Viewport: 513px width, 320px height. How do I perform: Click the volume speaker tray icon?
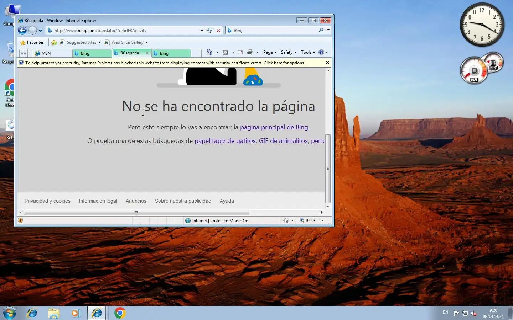(x=474, y=313)
